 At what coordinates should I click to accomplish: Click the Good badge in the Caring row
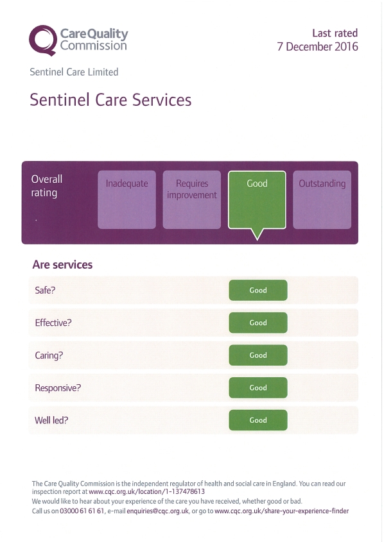(x=258, y=355)
